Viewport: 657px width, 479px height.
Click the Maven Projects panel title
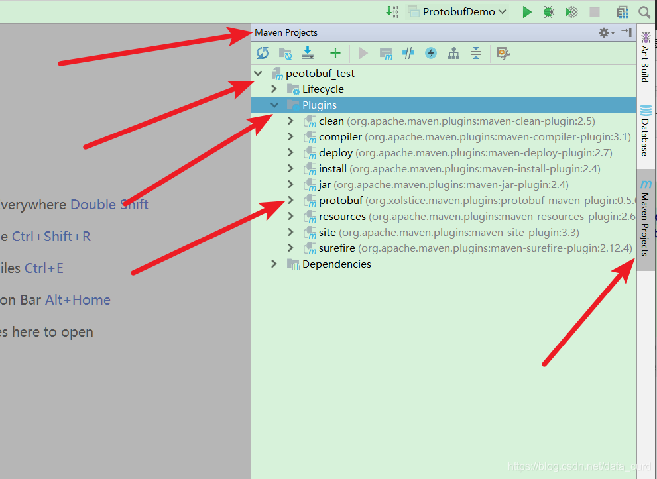286,32
